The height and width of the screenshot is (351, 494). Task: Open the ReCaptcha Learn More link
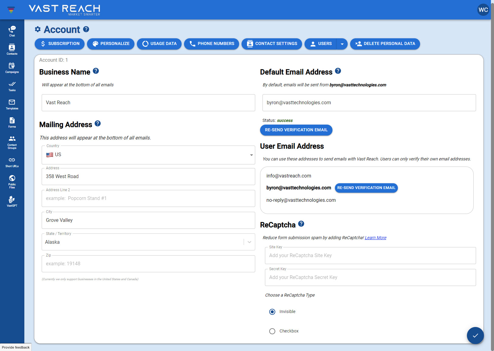(x=376, y=238)
